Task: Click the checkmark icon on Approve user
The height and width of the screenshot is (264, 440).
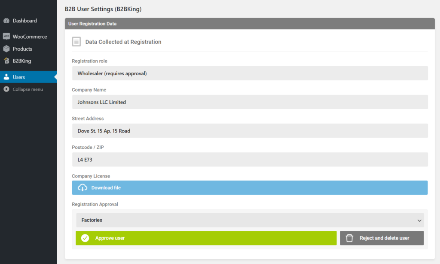Action: (x=85, y=238)
